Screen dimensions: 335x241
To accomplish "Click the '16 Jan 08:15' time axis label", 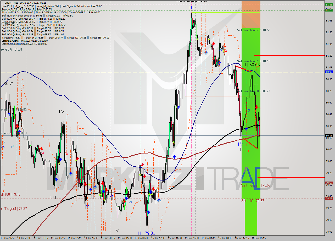I will (x=225, y=238).
